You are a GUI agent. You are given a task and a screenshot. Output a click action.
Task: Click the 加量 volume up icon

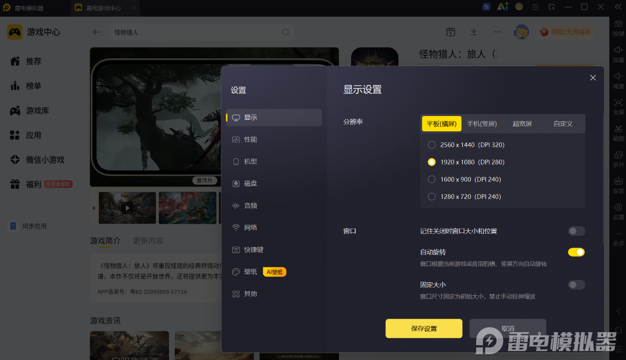[x=618, y=50]
